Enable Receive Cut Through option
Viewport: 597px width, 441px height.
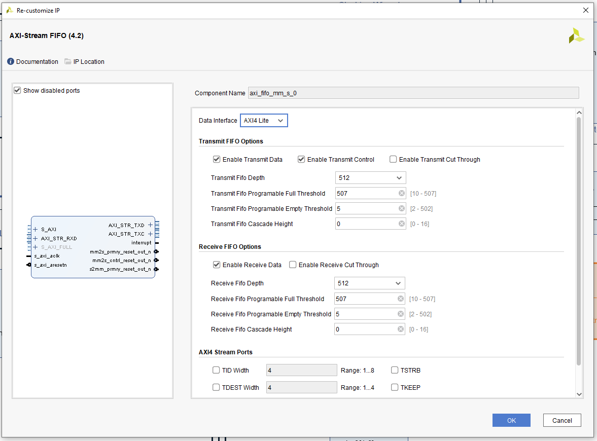coord(292,265)
